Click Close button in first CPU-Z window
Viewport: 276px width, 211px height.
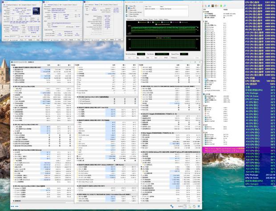point(38,40)
